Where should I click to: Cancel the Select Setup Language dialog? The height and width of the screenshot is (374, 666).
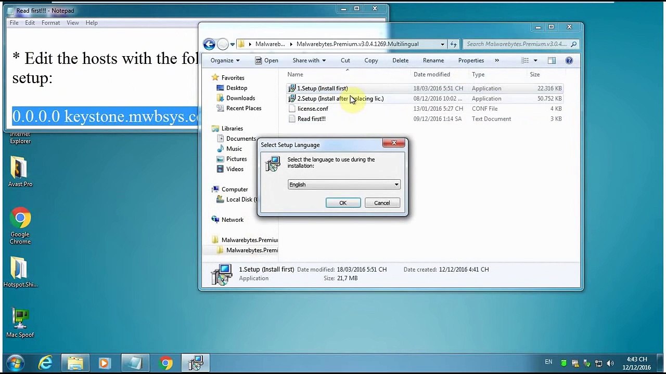coord(382,203)
